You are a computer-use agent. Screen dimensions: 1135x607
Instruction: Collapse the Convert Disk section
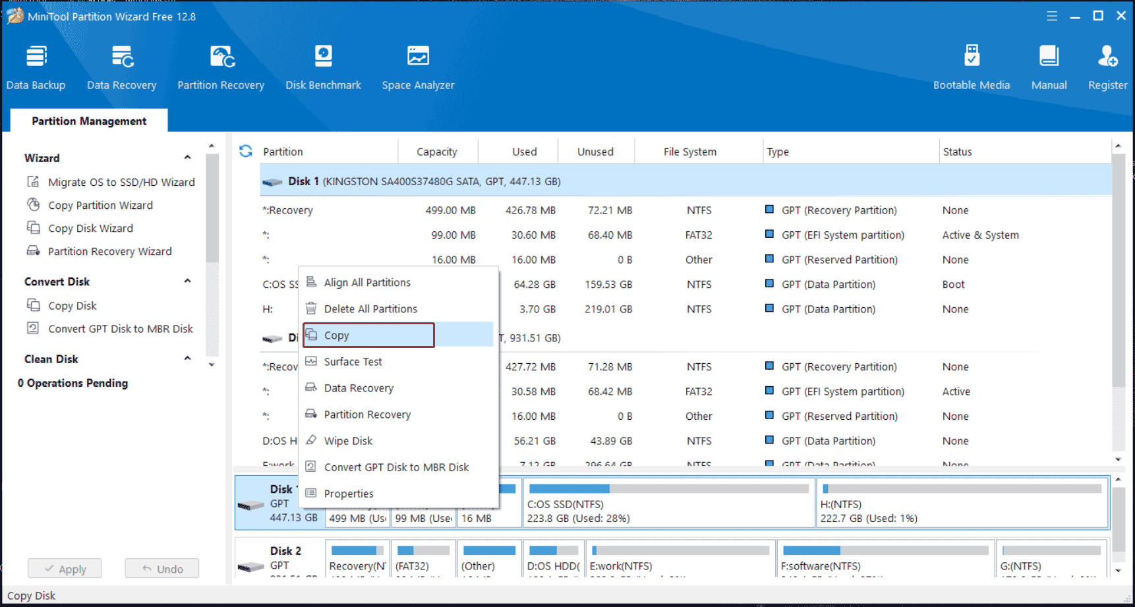187,281
